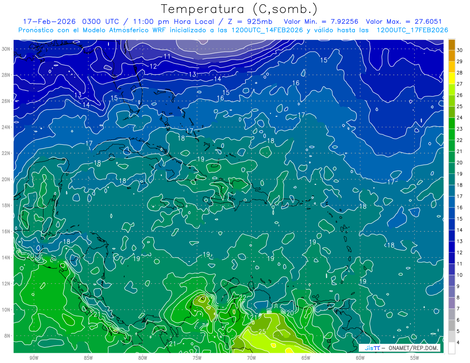Click the '20N' latitude axis label

coord(6,179)
